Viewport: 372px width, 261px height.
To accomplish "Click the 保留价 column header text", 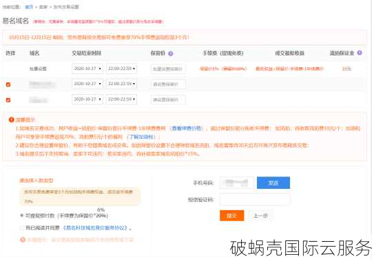I will (158, 53).
